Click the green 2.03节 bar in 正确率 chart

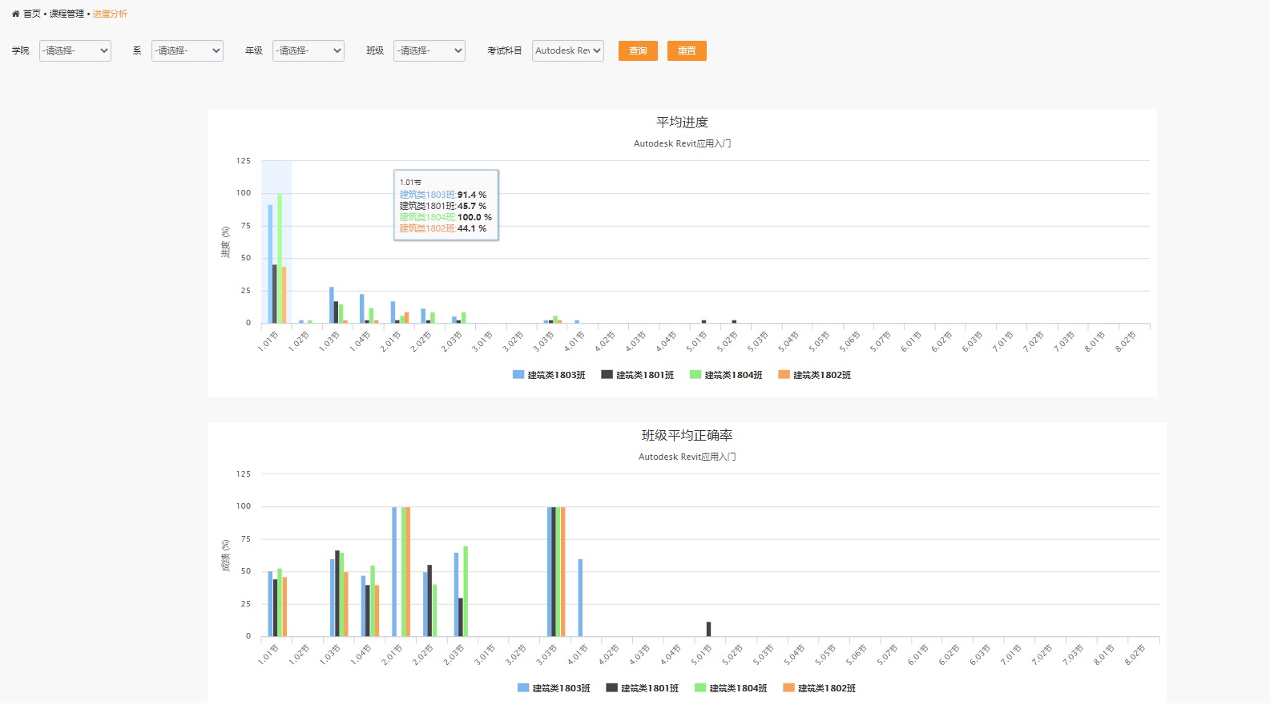click(x=466, y=591)
